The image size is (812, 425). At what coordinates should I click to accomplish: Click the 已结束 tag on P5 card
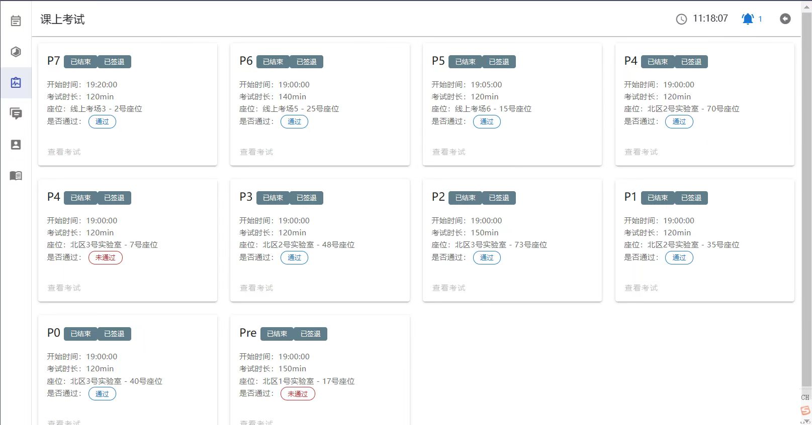[x=465, y=62]
